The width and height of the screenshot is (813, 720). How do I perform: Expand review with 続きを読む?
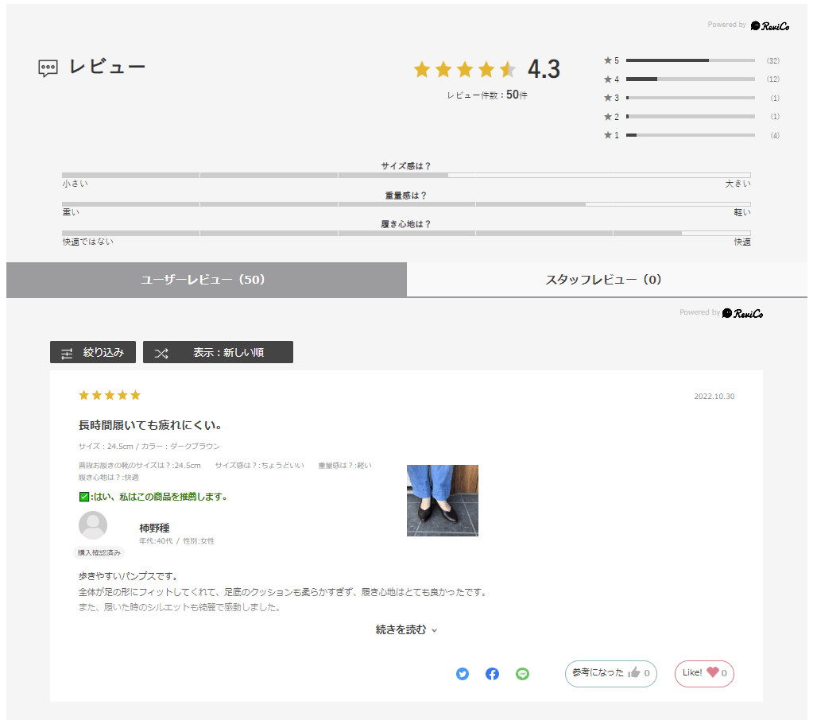tap(406, 630)
